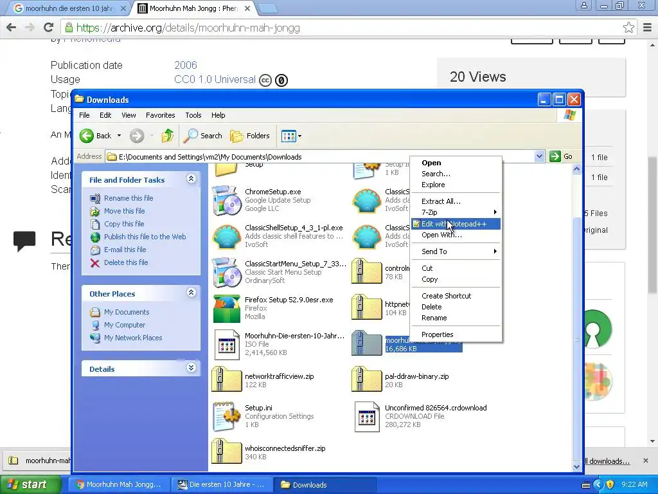Choose Delete in context menu

[456, 307]
